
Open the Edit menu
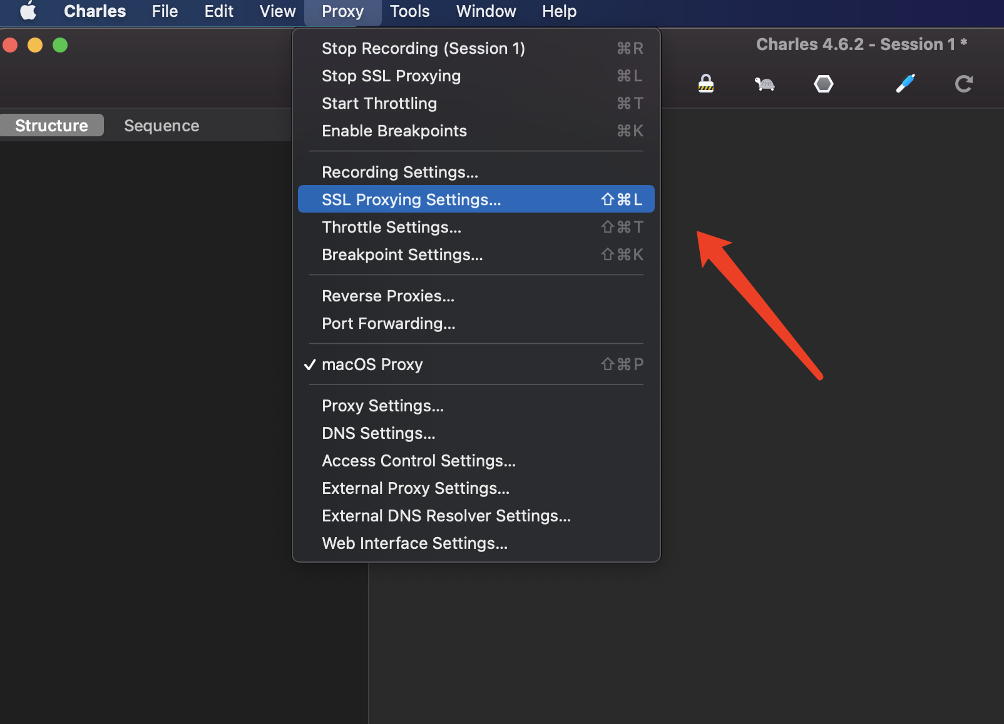[x=218, y=11]
